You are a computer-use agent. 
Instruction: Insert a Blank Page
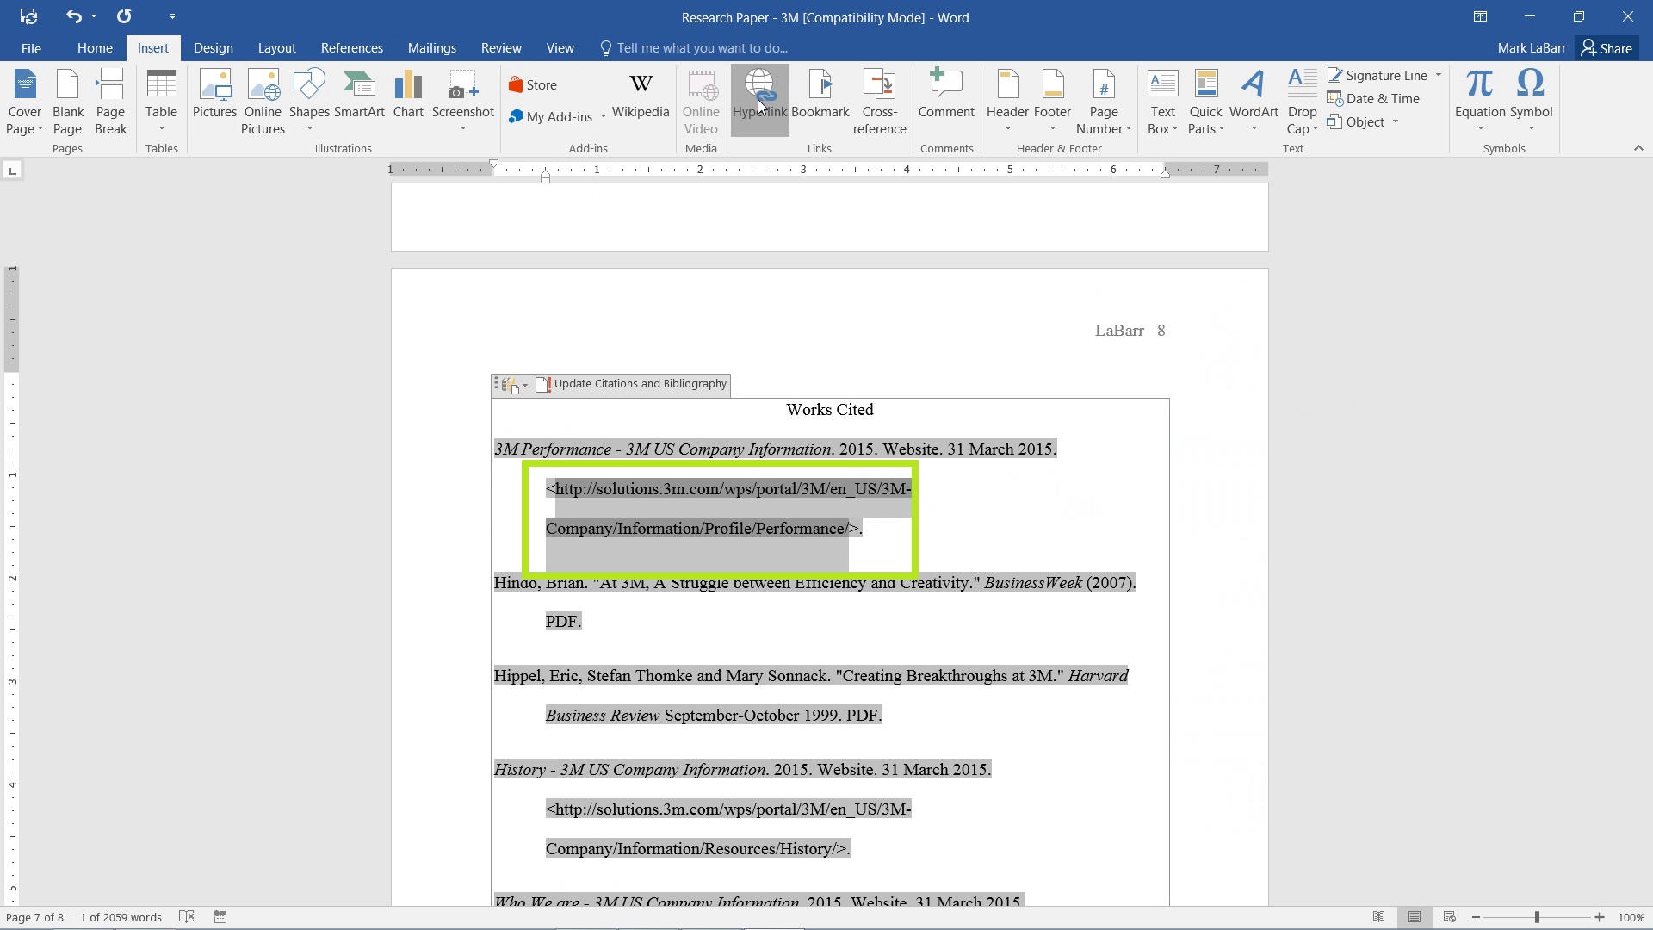[68, 102]
